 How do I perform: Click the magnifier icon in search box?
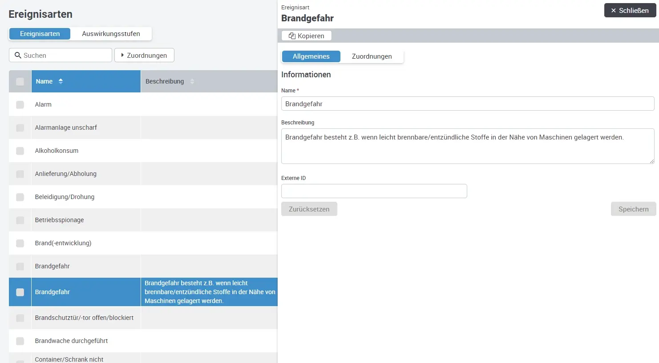click(x=18, y=56)
